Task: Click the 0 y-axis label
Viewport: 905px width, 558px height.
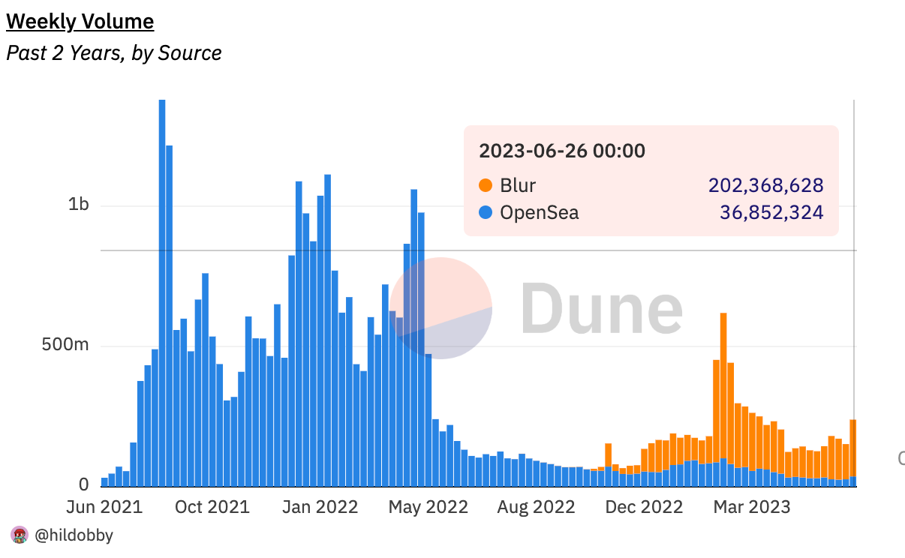Action: (83, 484)
